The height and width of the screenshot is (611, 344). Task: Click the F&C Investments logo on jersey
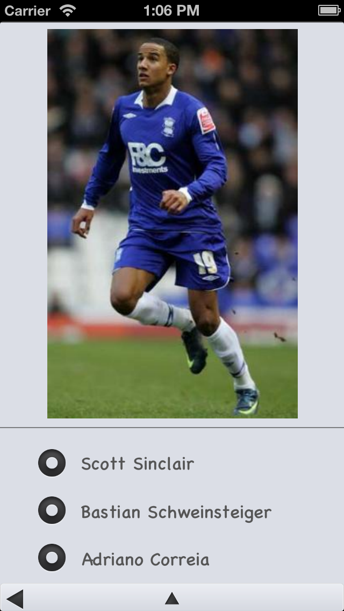[x=147, y=158]
